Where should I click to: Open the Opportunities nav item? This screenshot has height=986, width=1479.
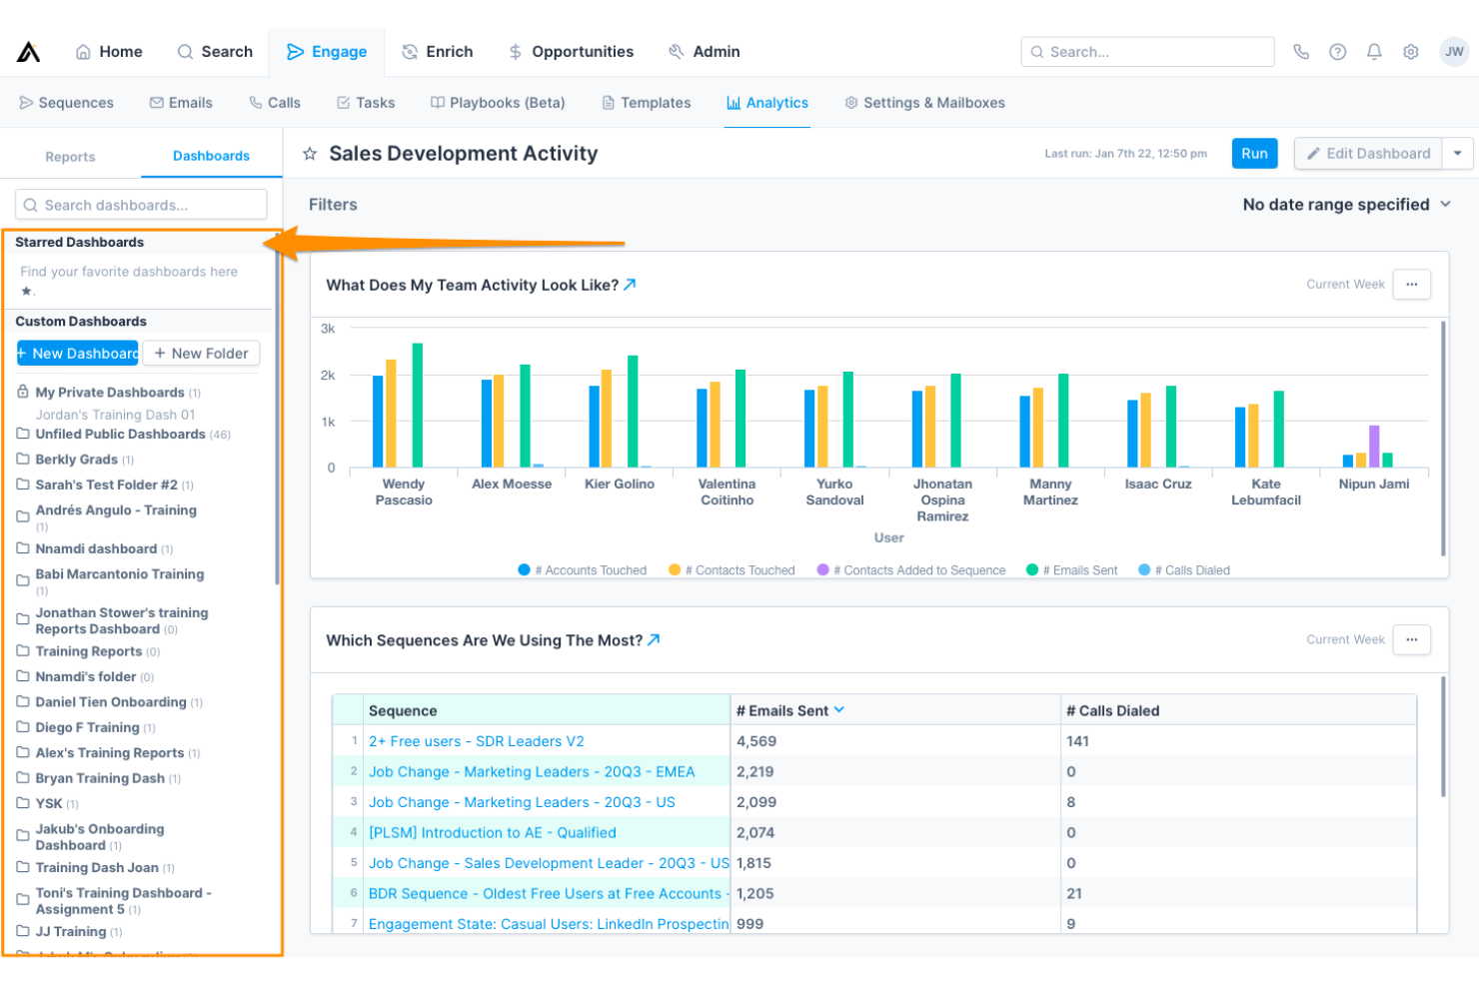coord(571,52)
